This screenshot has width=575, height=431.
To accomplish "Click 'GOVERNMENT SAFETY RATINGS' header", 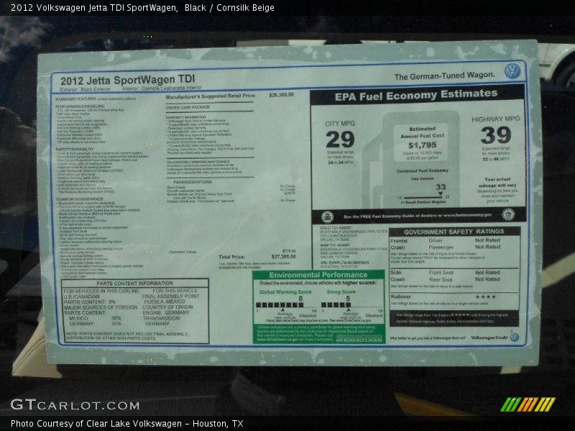I will pyautogui.click(x=454, y=231).
